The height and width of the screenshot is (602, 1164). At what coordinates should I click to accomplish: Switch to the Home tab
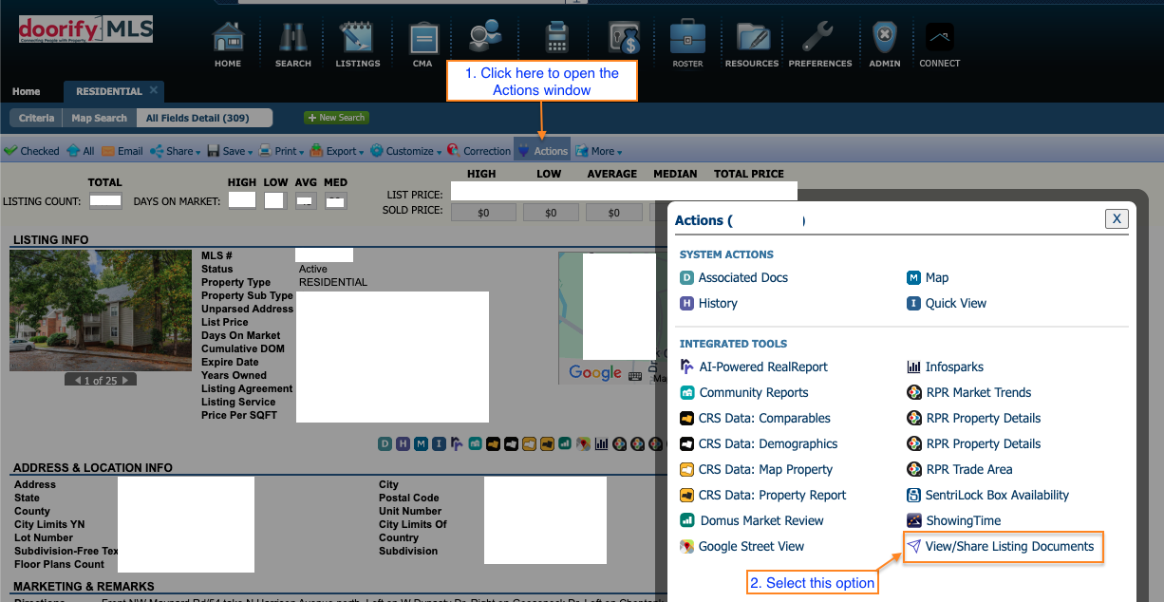(x=27, y=92)
